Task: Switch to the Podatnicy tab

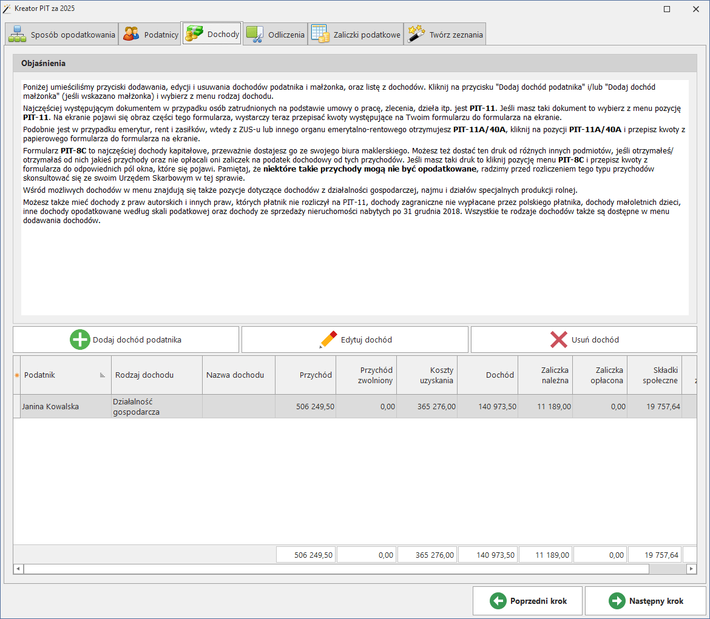Action: [150, 35]
